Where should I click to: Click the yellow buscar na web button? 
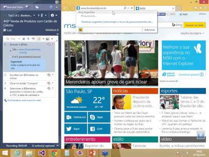pyautogui.click(x=195, y=25)
